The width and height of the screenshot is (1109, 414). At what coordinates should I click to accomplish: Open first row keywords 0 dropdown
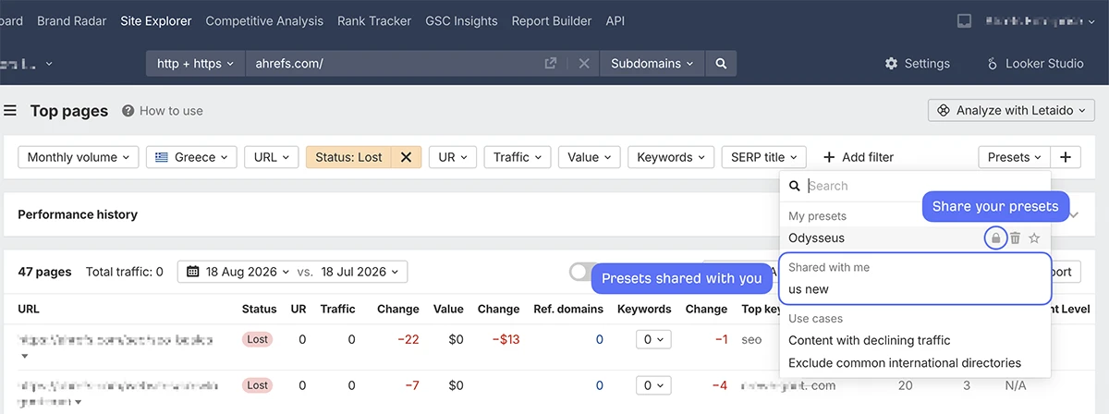[653, 339]
